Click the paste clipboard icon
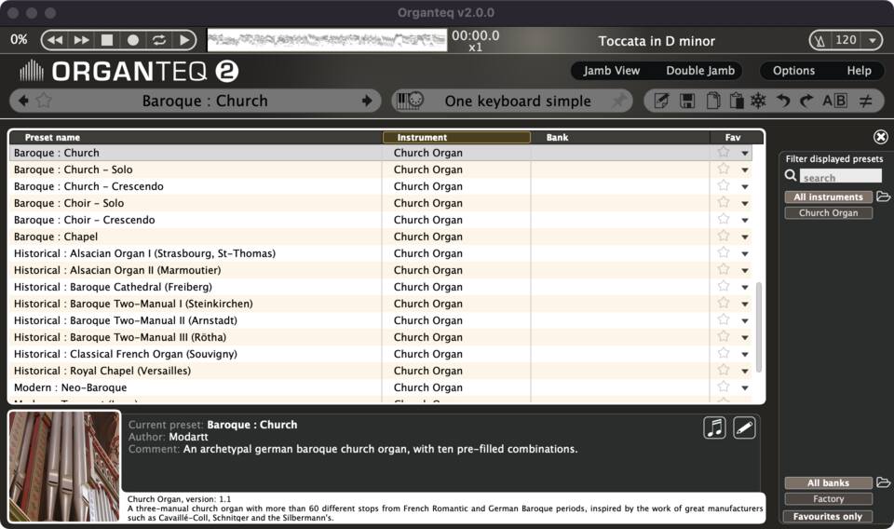Viewport: 894px width, 529px height. 737,101
